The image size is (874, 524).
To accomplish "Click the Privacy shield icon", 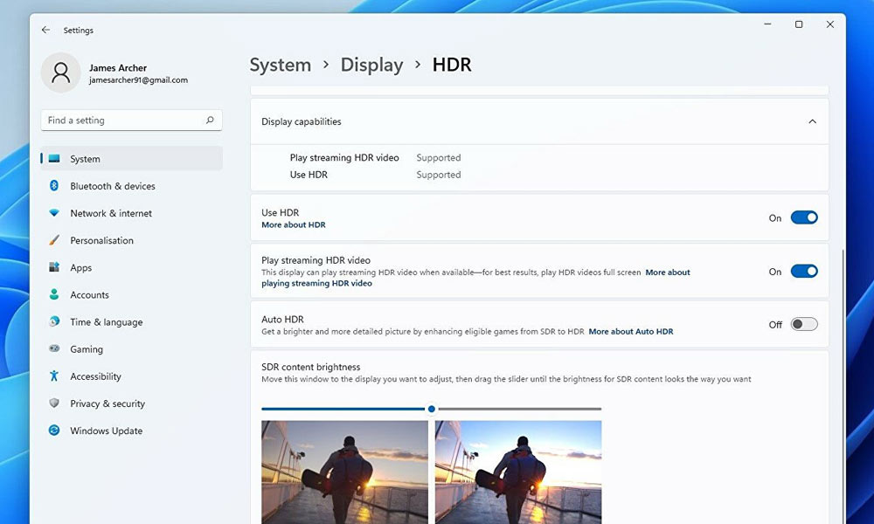I will pos(54,403).
